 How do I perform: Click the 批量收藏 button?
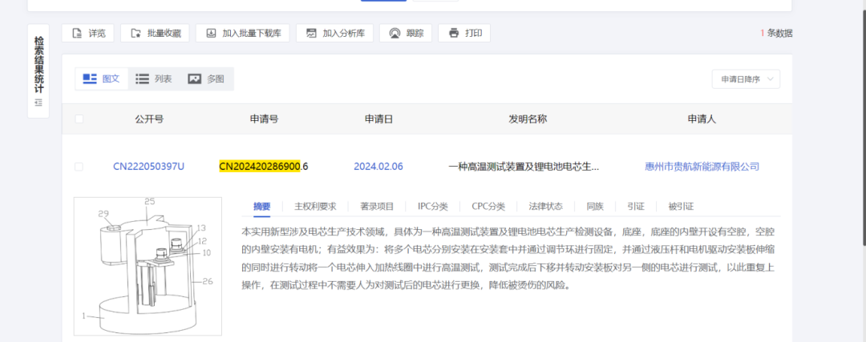[155, 33]
